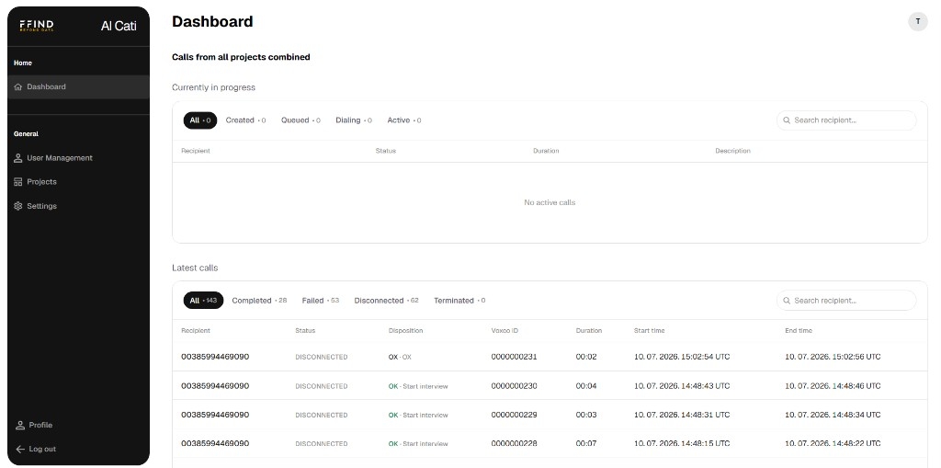
Task: Click the Dashboard home icon in sidebar
Action: [x=18, y=87]
